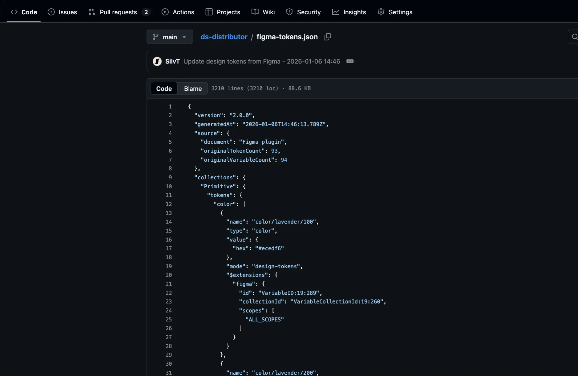
Task: Open the latest commit message link
Action: pos(262,61)
